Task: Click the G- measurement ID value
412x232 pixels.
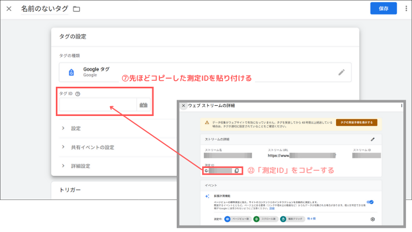Action: pos(218,171)
